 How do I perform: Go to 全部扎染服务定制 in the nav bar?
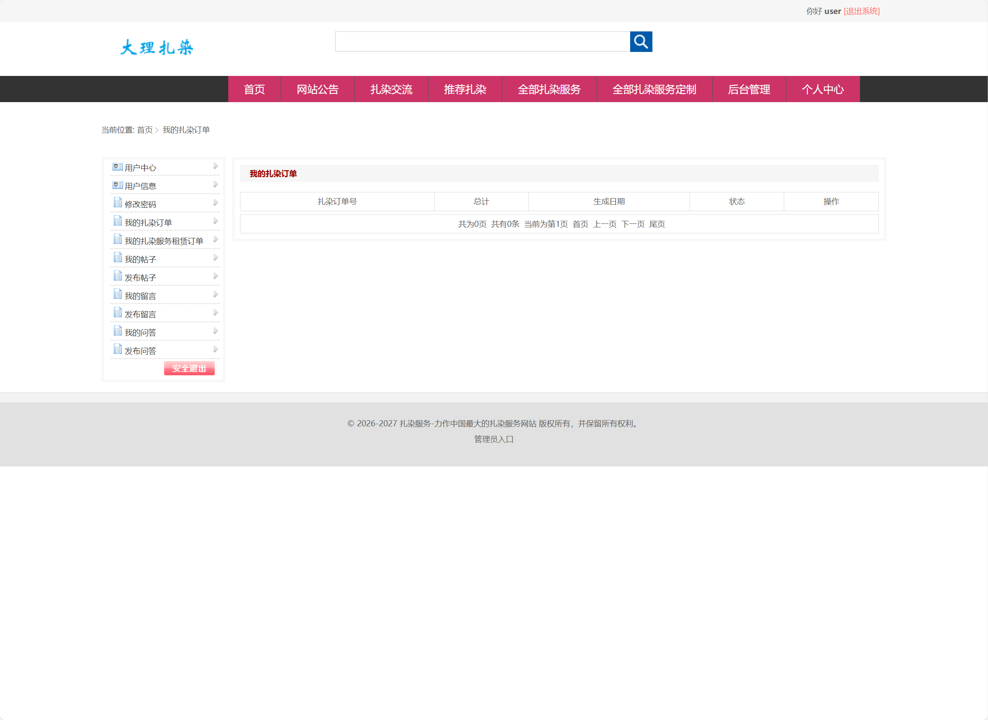(654, 89)
